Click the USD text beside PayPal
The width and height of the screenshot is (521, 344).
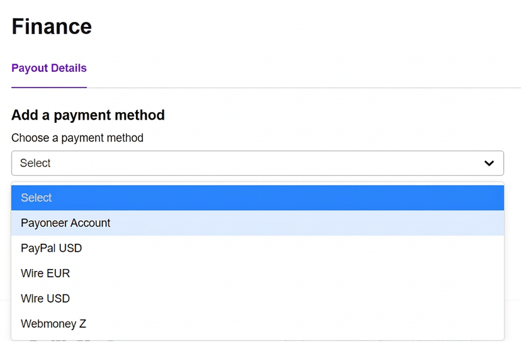(x=70, y=248)
